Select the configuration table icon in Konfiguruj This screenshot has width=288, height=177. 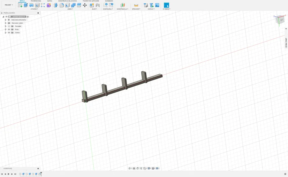tap(111, 5)
